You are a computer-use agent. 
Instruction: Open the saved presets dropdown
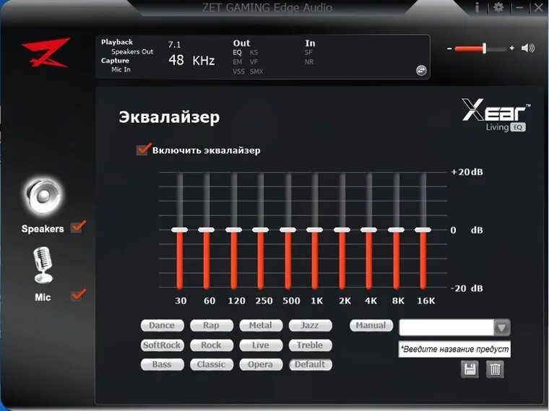pyautogui.click(x=501, y=328)
